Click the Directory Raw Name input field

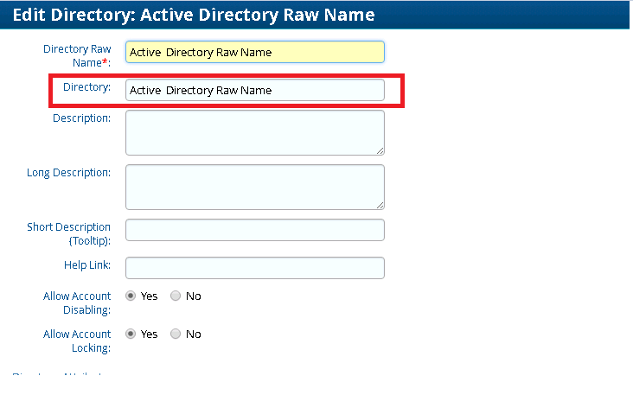[x=255, y=52]
